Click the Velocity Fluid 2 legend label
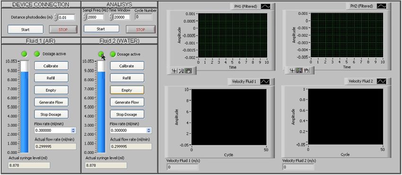The width and height of the screenshot is (402, 175). [361, 81]
